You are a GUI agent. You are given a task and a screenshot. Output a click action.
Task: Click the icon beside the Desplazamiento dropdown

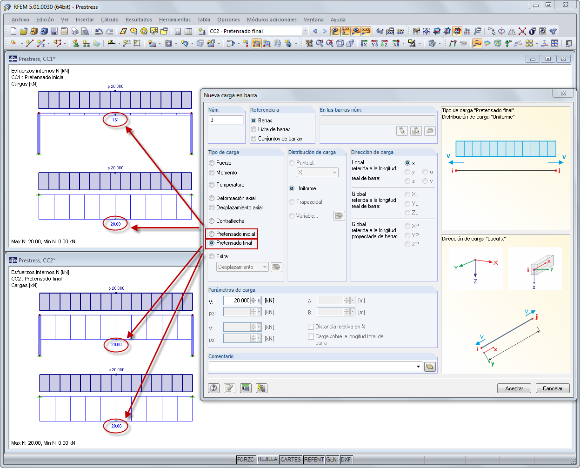[x=276, y=267]
